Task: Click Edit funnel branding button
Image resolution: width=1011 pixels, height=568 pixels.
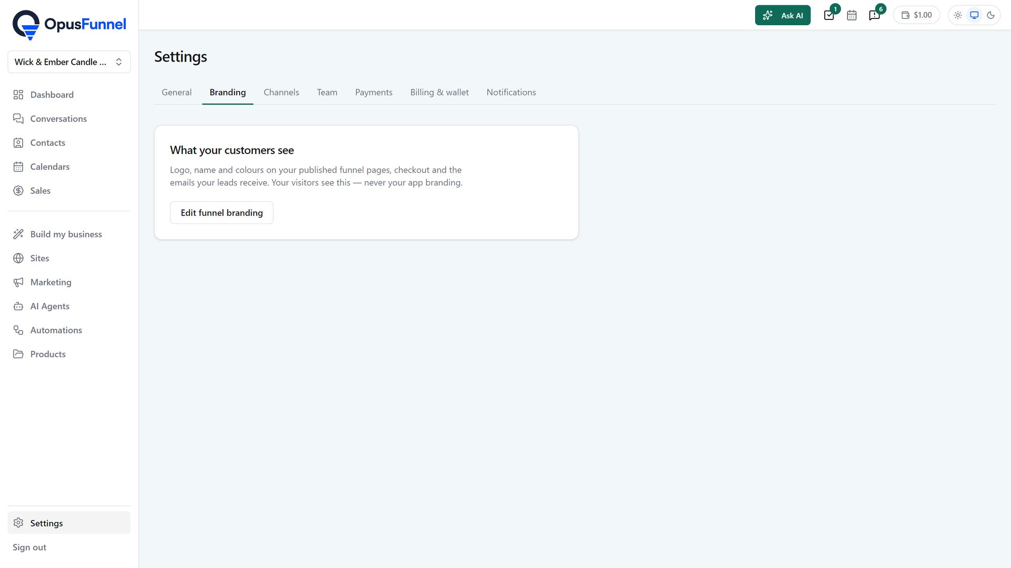Action: tap(222, 213)
